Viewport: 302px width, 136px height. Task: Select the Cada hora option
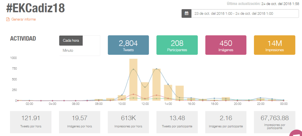click(x=71, y=41)
